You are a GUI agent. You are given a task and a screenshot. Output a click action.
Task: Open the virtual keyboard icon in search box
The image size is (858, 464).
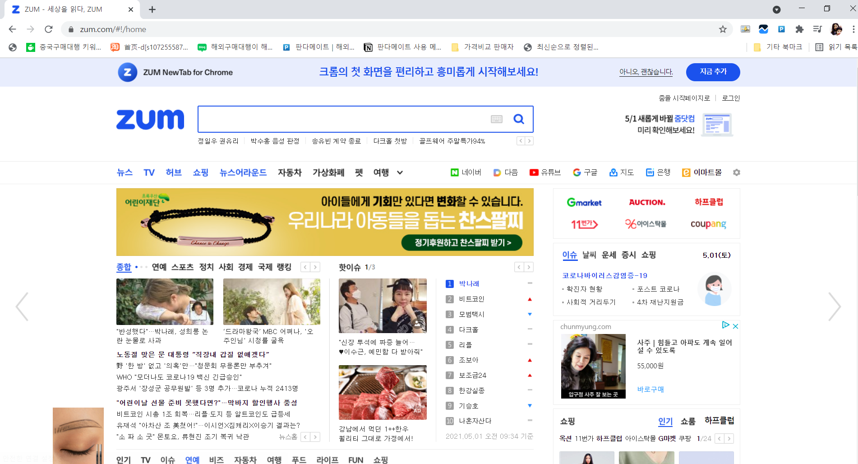pos(496,119)
